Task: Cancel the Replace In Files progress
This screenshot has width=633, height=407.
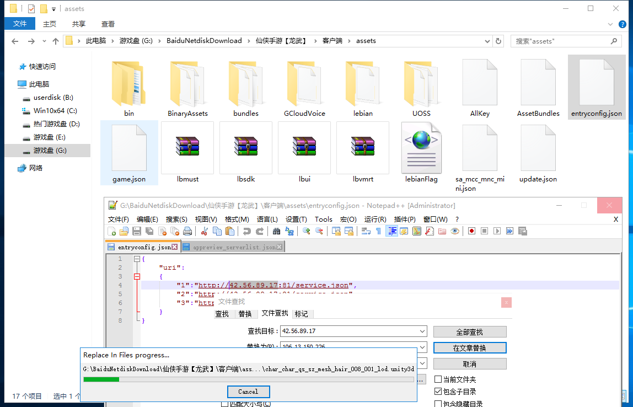Action: [x=248, y=392]
